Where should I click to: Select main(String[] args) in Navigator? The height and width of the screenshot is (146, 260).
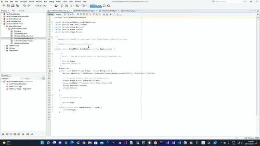pos(15,86)
